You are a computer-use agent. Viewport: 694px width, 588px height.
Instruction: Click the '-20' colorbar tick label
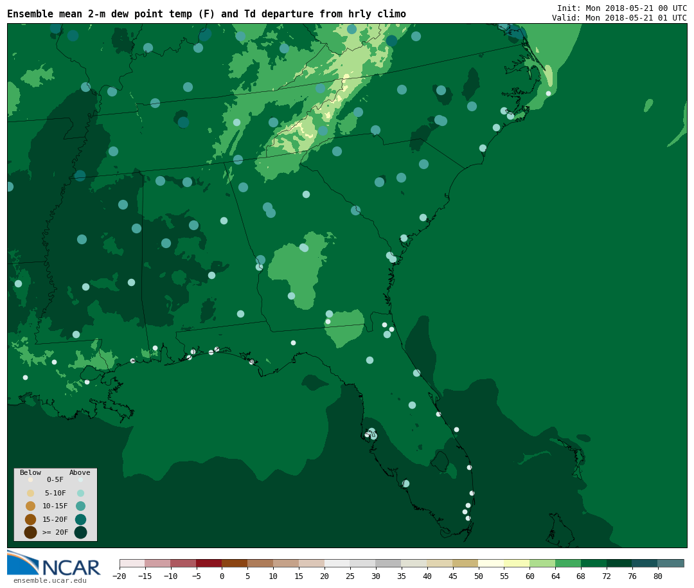(120, 576)
